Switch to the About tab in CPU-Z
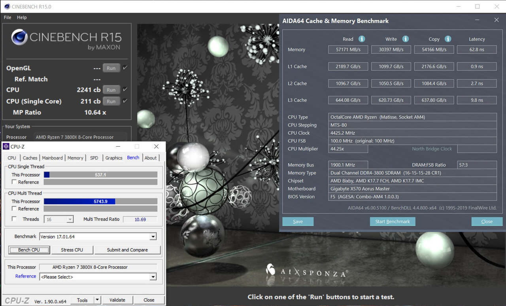The image size is (506, 306). (x=151, y=158)
